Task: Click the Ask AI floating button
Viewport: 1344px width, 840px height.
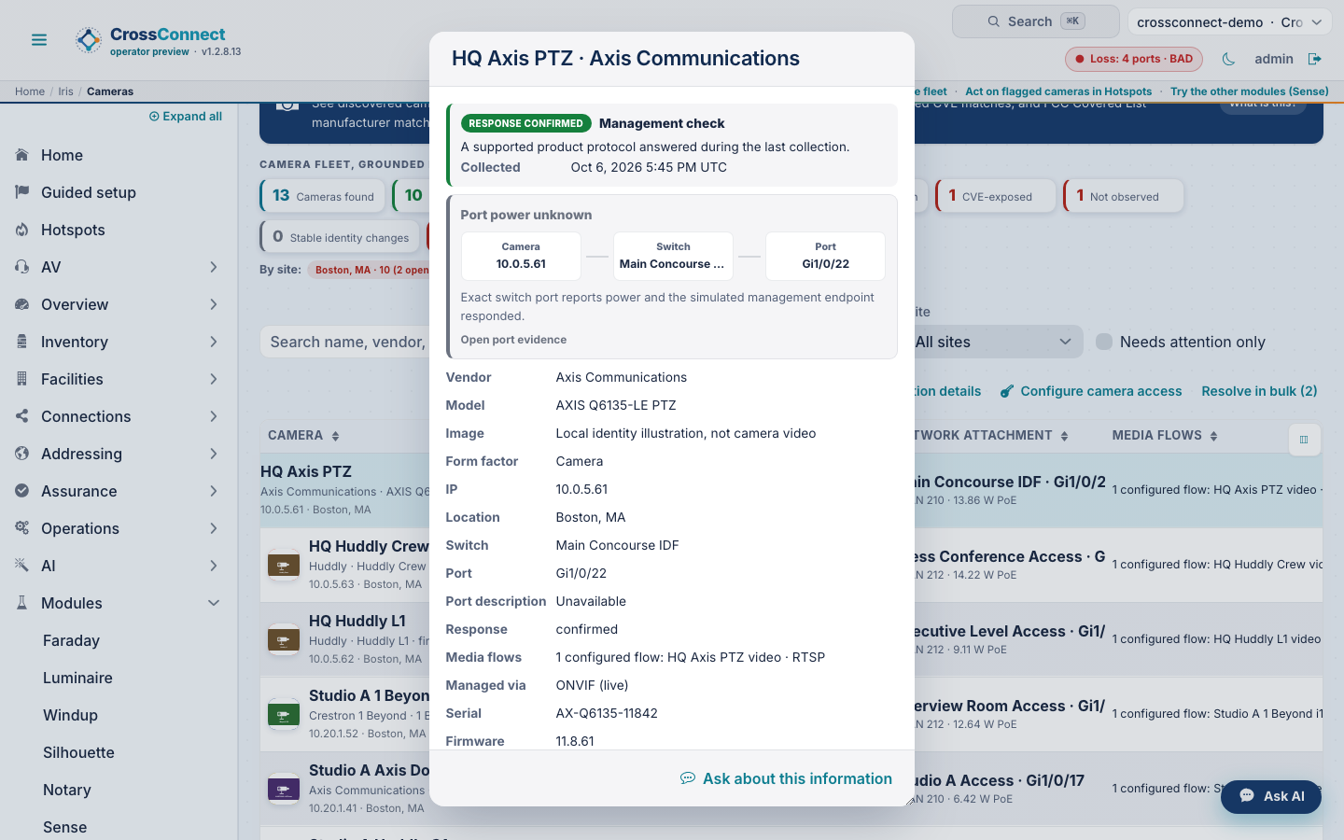Action: pyautogui.click(x=1271, y=796)
